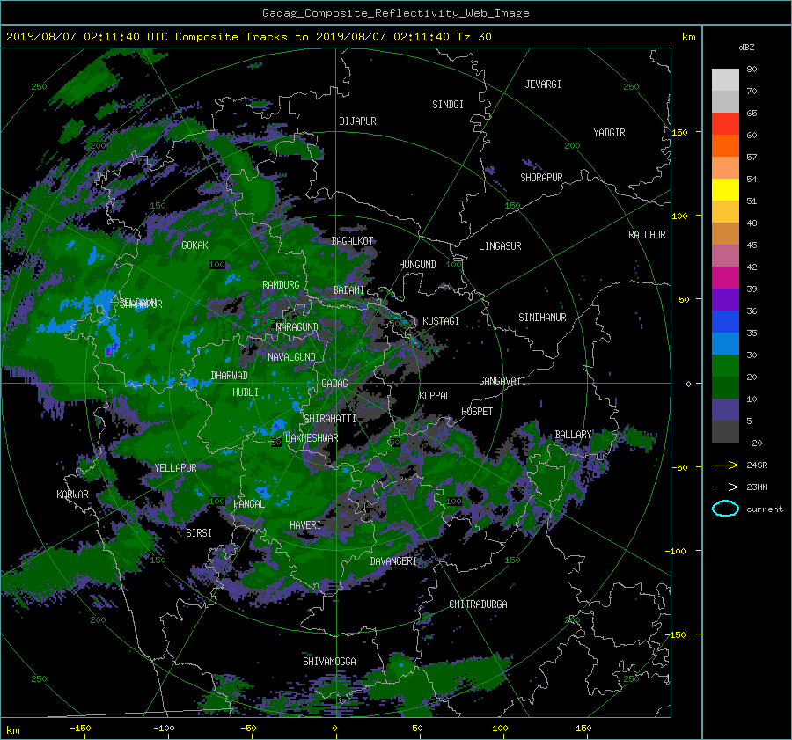Click the SHIVAMOGGA city label

[329, 661]
